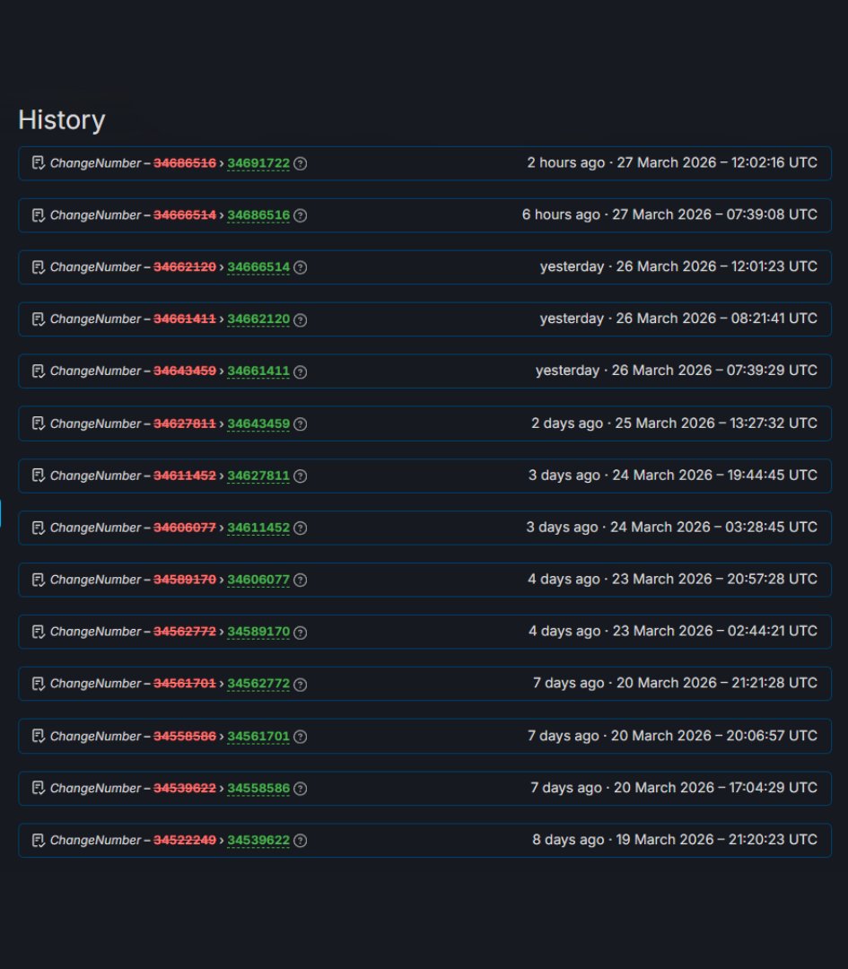Screen dimensions: 848x969
Task: Click the change-log icon in the 34686516 › 34691722 row
Action: pyautogui.click(x=39, y=163)
